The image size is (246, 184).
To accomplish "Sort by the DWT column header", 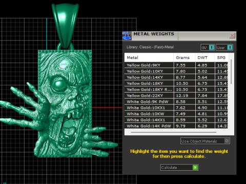I will click(x=205, y=58).
